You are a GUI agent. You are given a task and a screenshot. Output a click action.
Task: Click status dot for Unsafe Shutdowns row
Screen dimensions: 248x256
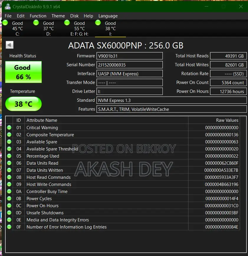[9, 213]
